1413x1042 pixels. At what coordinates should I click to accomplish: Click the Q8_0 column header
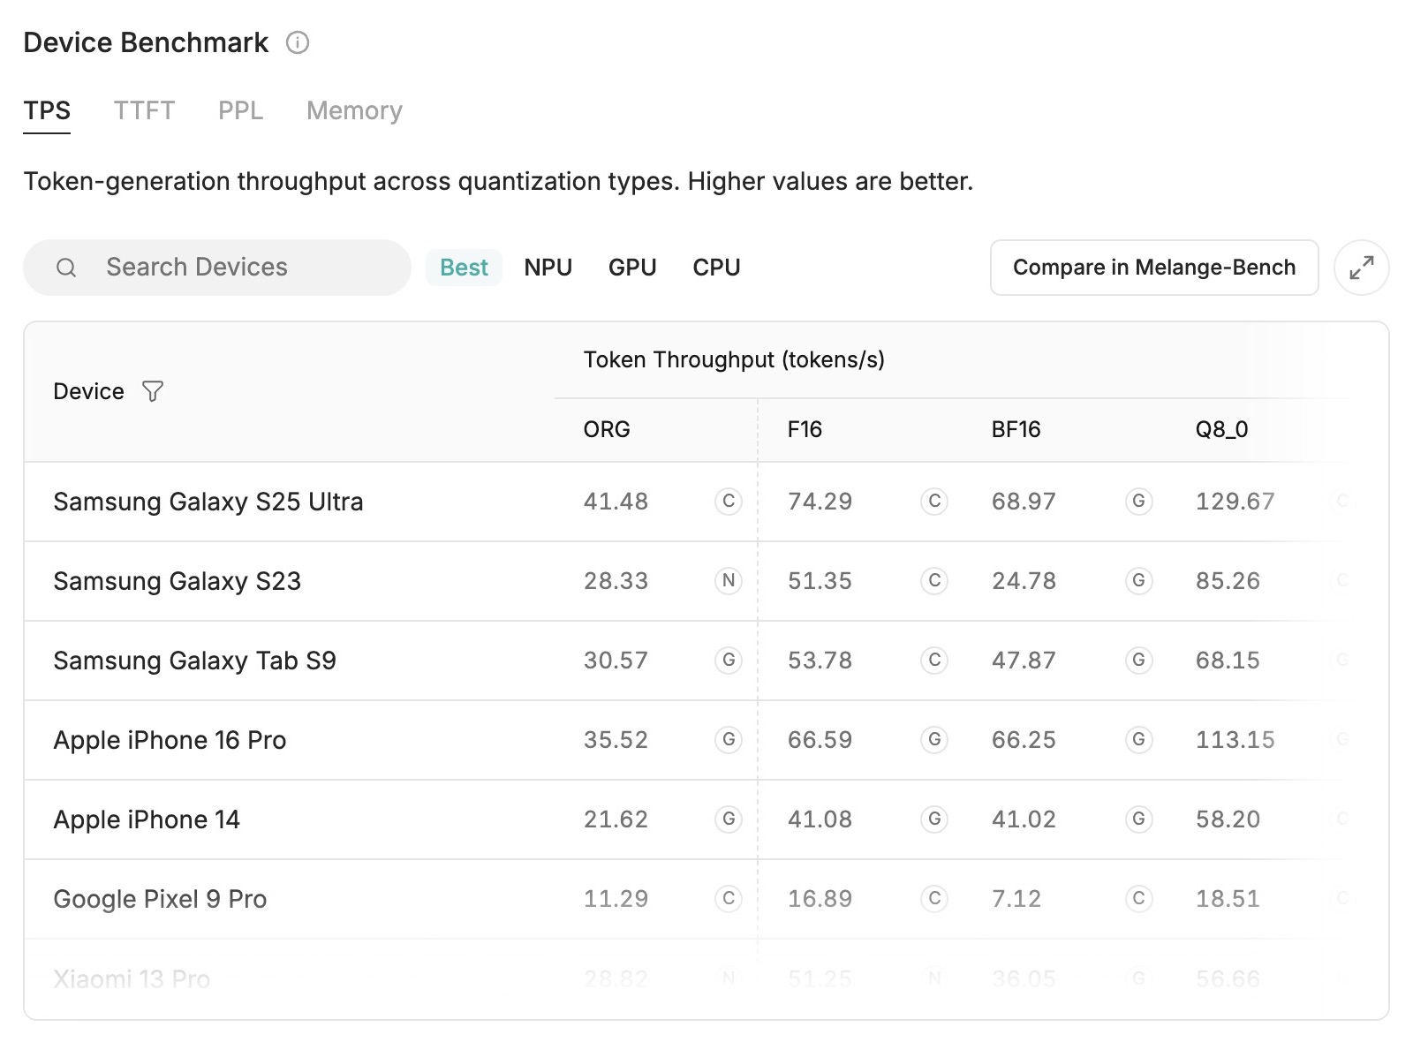(1221, 430)
